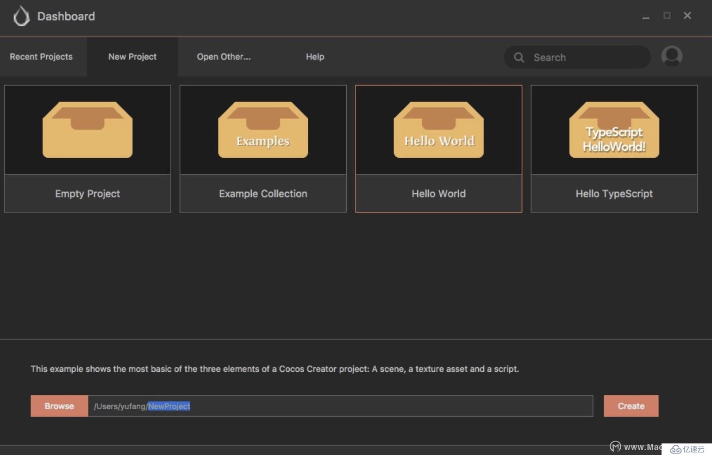The width and height of the screenshot is (712, 455).
Task: Minimize the Dashboard window
Action: pyautogui.click(x=646, y=17)
